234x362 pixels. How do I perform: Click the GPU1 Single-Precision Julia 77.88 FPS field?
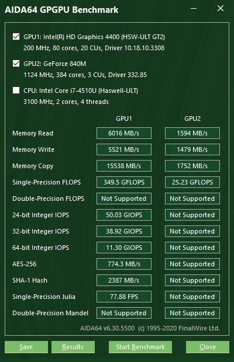pos(124,297)
